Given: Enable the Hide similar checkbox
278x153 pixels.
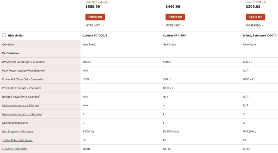Looking at the screenshot, I should pyautogui.click(x=4, y=35).
